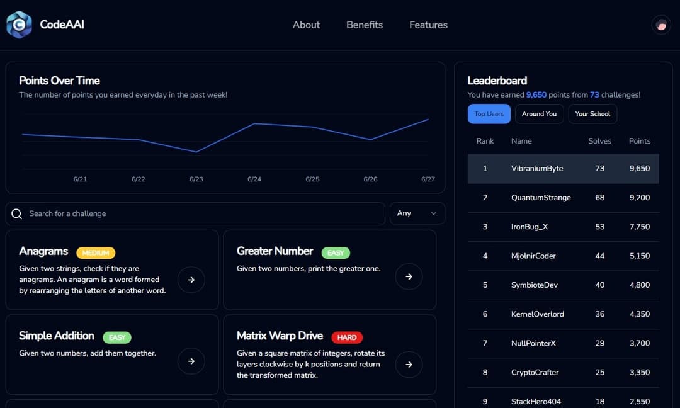Click the 9,200 points cell
This screenshot has height=408, width=680.
coord(640,198)
